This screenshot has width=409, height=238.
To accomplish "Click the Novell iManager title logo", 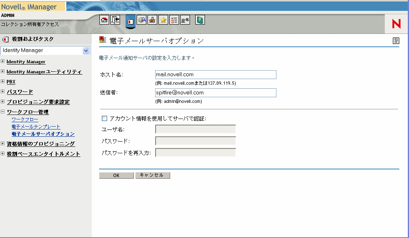I will point(29,7).
